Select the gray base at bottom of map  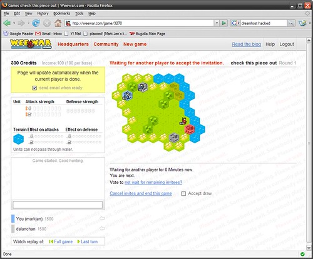(x=174, y=138)
